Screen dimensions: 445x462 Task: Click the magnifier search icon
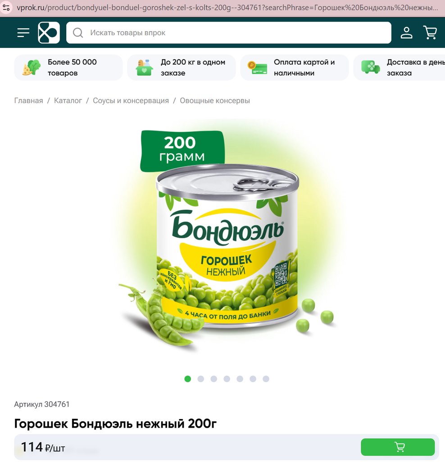click(78, 32)
